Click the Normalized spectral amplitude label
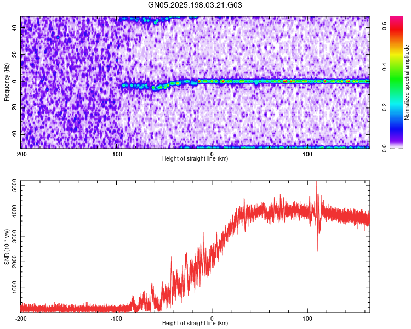The image size is (411, 329). tap(407, 82)
